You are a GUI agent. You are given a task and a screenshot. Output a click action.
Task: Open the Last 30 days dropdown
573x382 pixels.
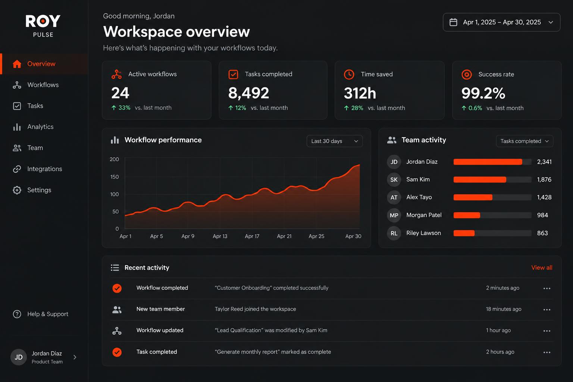click(335, 141)
